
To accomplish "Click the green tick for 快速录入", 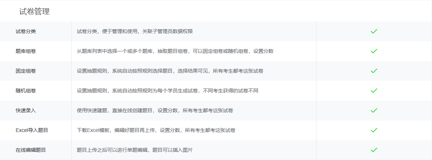I will click(x=374, y=110).
